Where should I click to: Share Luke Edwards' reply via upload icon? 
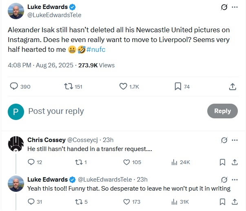[235, 202]
